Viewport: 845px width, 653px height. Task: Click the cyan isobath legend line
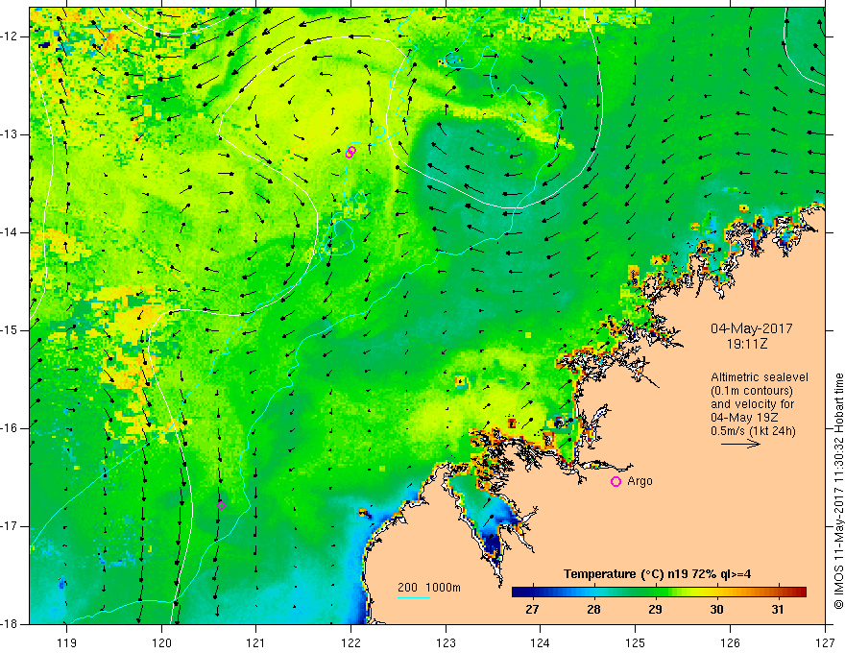pyautogui.click(x=413, y=597)
